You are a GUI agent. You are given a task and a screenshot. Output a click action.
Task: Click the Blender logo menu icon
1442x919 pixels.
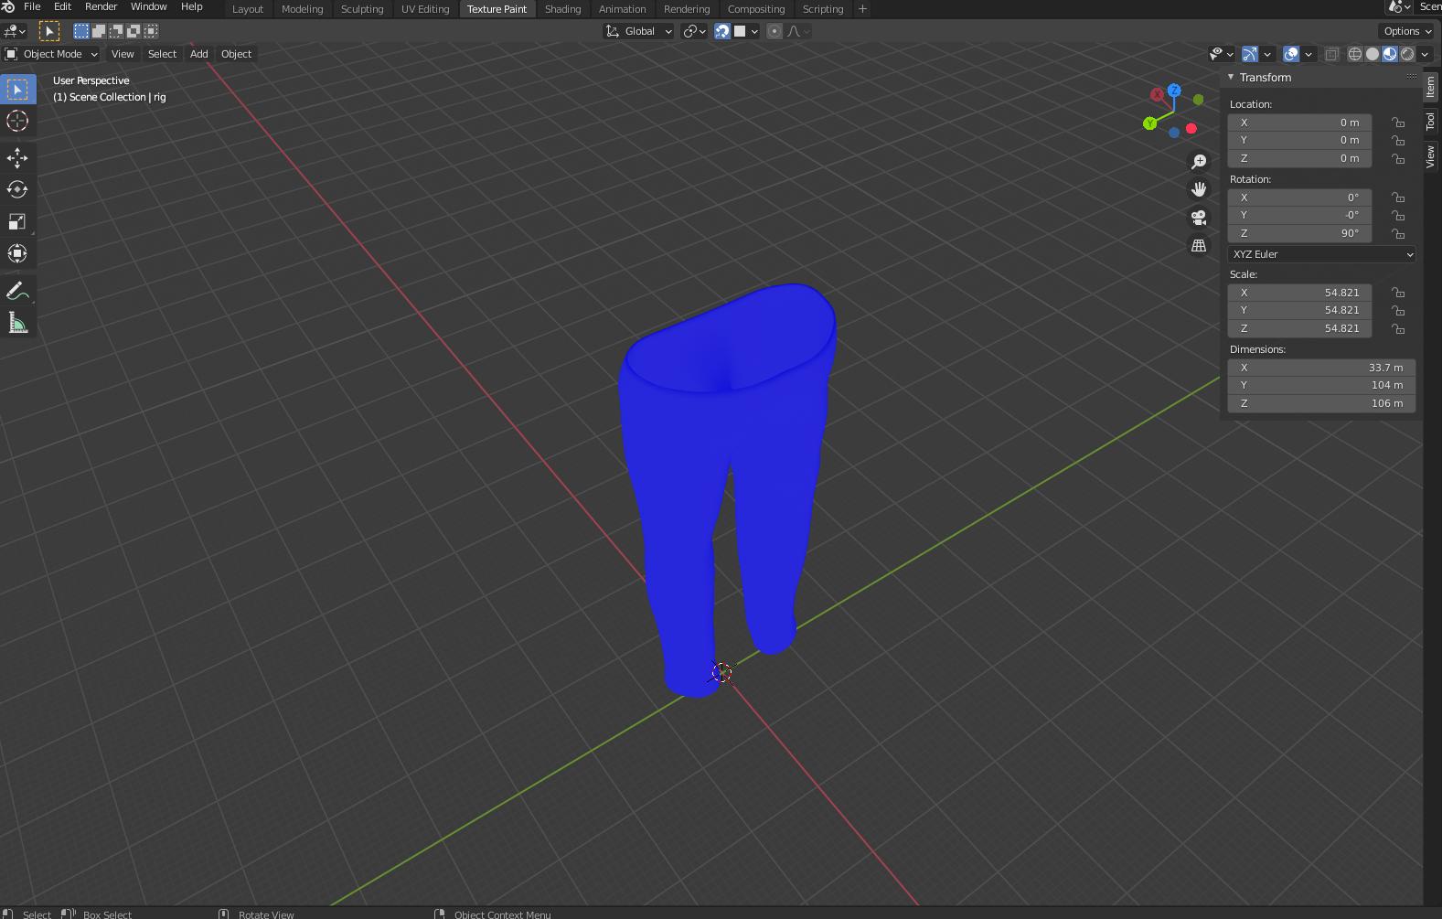[7, 7]
